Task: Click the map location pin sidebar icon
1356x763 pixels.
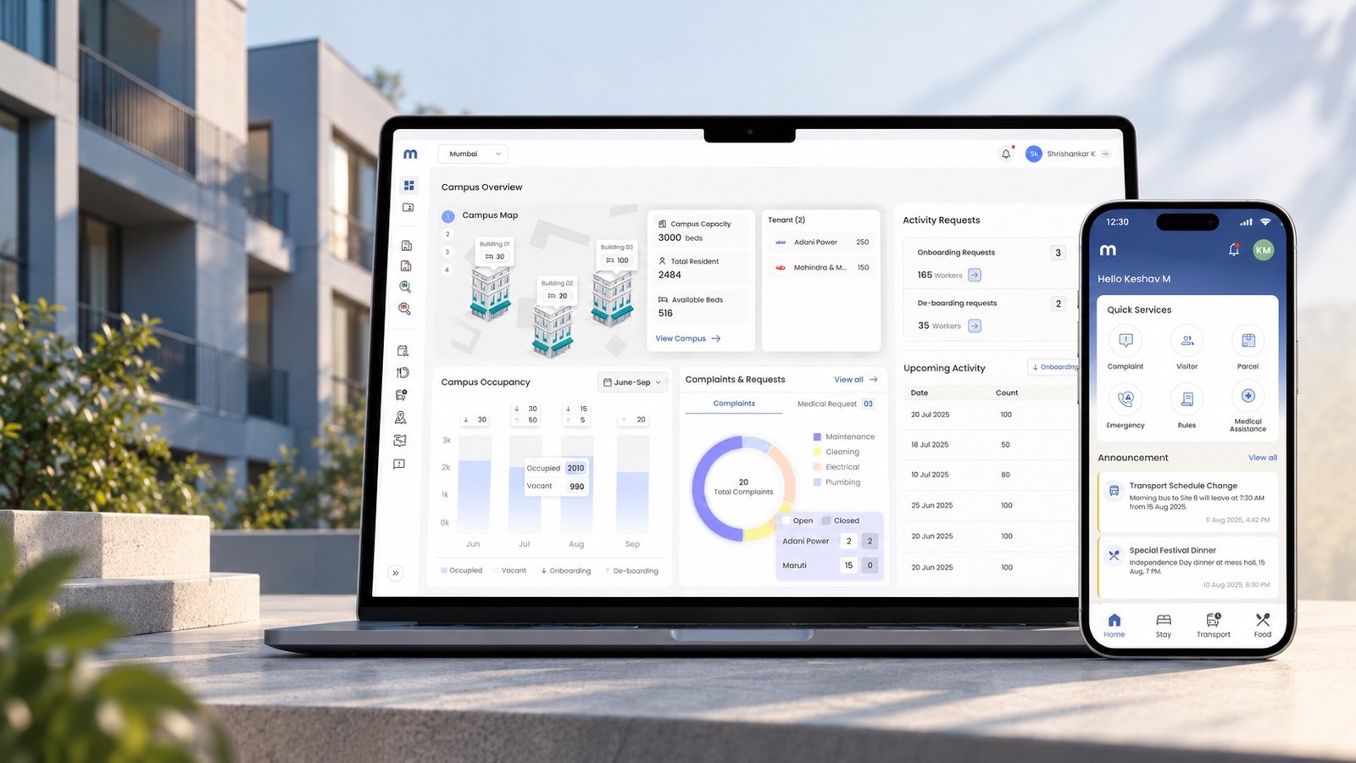Action: (401, 417)
